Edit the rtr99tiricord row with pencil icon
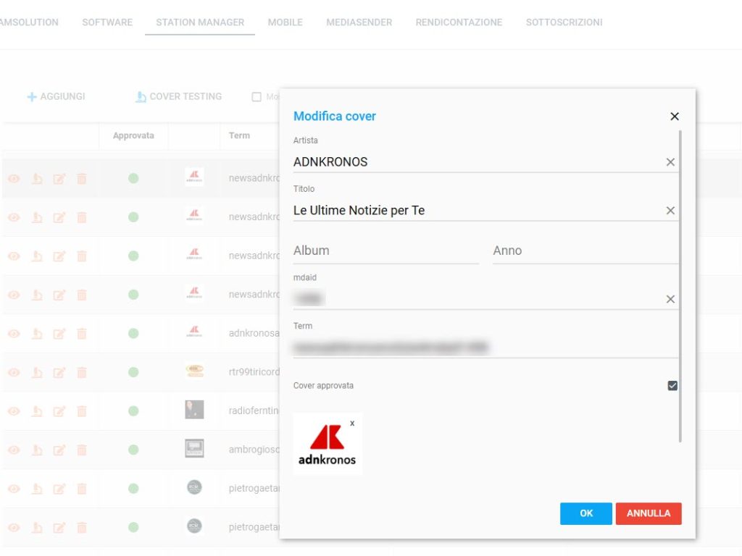The height and width of the screenshot is (556, 742). 59,373
